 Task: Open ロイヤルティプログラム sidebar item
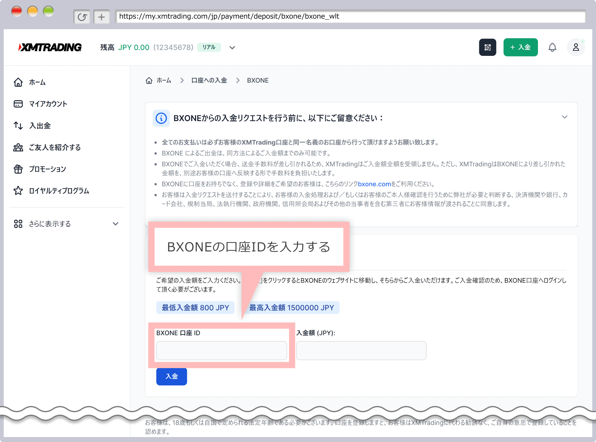coord(59,191)
